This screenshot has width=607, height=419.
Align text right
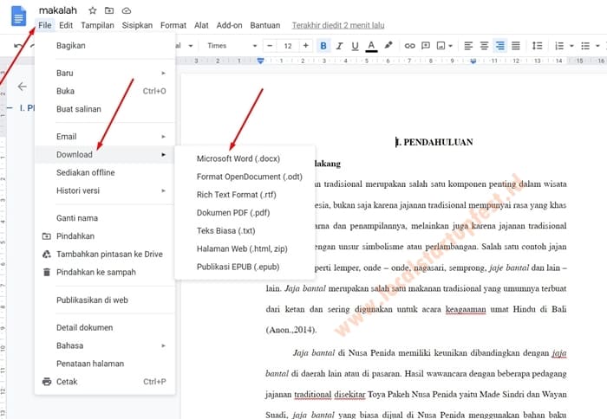(x=499, y=46)
